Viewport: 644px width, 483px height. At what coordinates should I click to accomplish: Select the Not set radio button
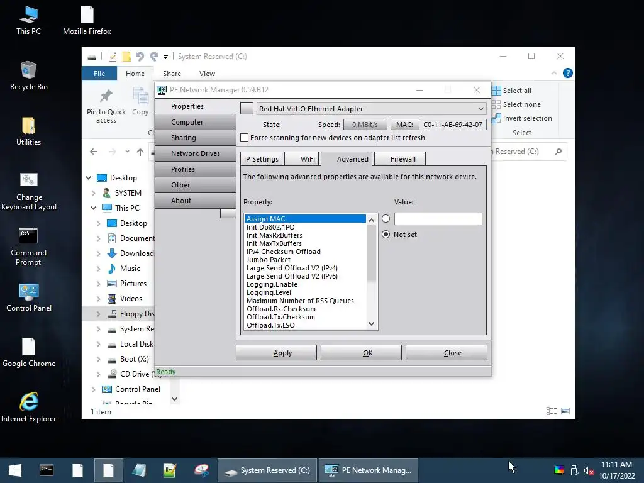pyautogui.click(x=386, y=235)
